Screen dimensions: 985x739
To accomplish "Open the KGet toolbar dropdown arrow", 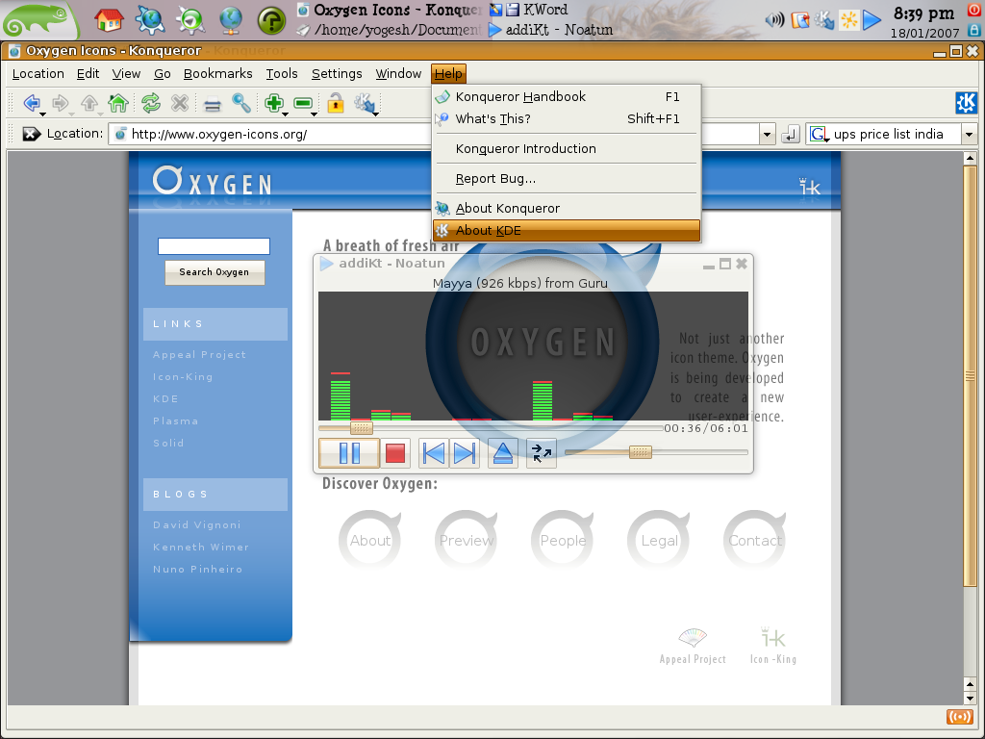I will [x=376, y=114].
